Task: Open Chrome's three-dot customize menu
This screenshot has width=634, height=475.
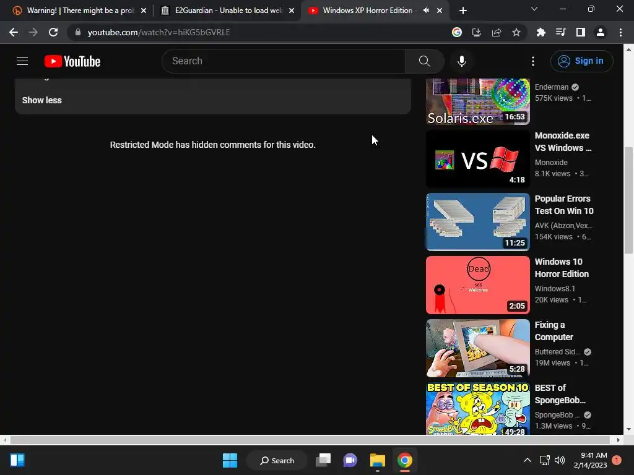Action: pos(620,32)
